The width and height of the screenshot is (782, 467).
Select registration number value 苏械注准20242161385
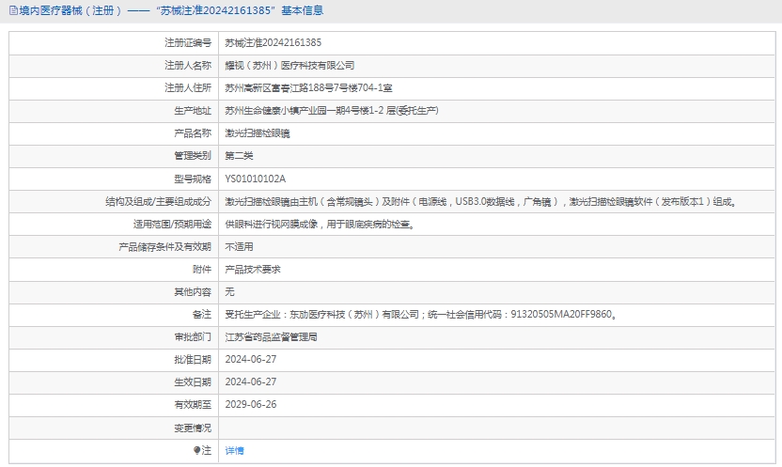[x=274, y=42]
